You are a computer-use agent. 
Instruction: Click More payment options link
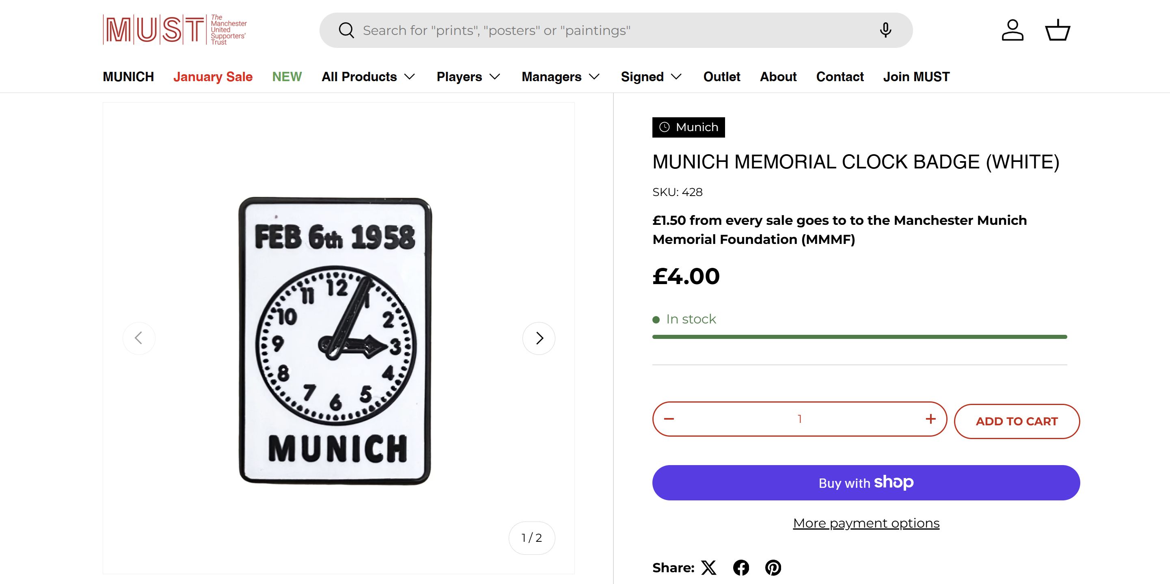(866, 523)
